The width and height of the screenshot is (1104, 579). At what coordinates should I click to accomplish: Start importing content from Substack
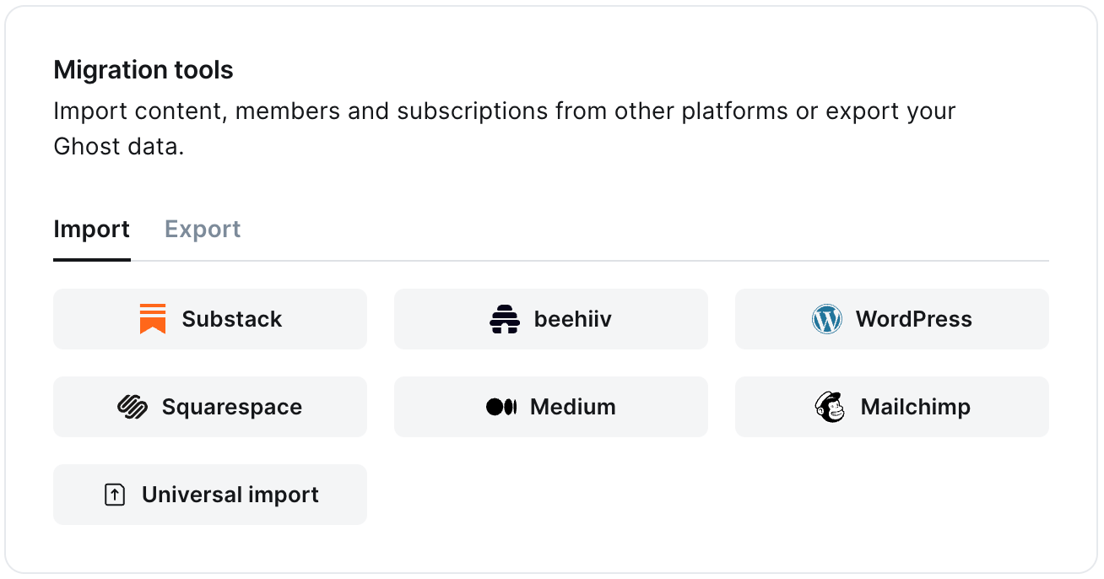click(x=209, y=319)
